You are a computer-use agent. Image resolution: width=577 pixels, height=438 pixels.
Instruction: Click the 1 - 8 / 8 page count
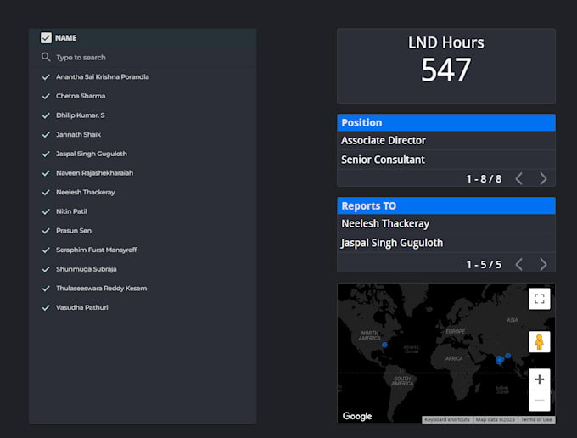pos(484,179)
